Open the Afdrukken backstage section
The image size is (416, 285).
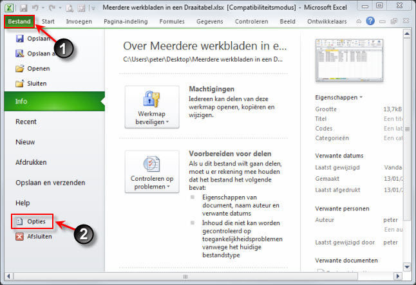click(x=31, y=162)
